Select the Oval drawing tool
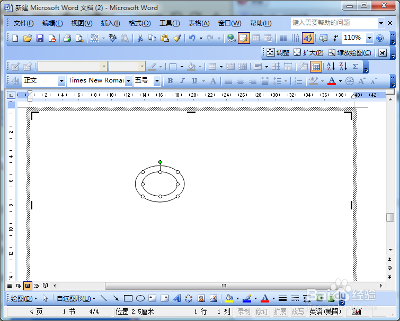Screen dimensions: 400x321 [140, 298]
